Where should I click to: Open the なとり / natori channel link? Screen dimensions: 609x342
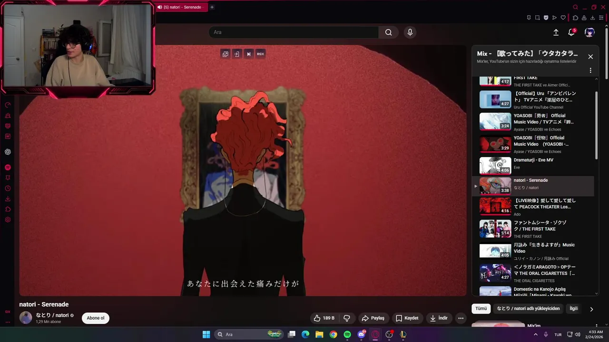[x=52, y=315]
